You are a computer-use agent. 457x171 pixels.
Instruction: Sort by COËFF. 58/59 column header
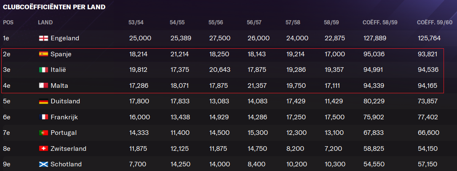[380, 23]
